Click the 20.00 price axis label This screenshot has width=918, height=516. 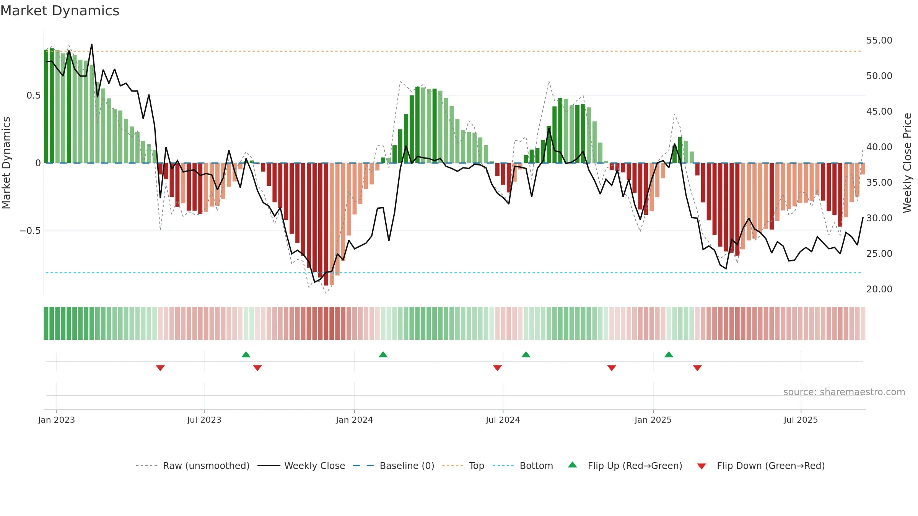[879, 289]
